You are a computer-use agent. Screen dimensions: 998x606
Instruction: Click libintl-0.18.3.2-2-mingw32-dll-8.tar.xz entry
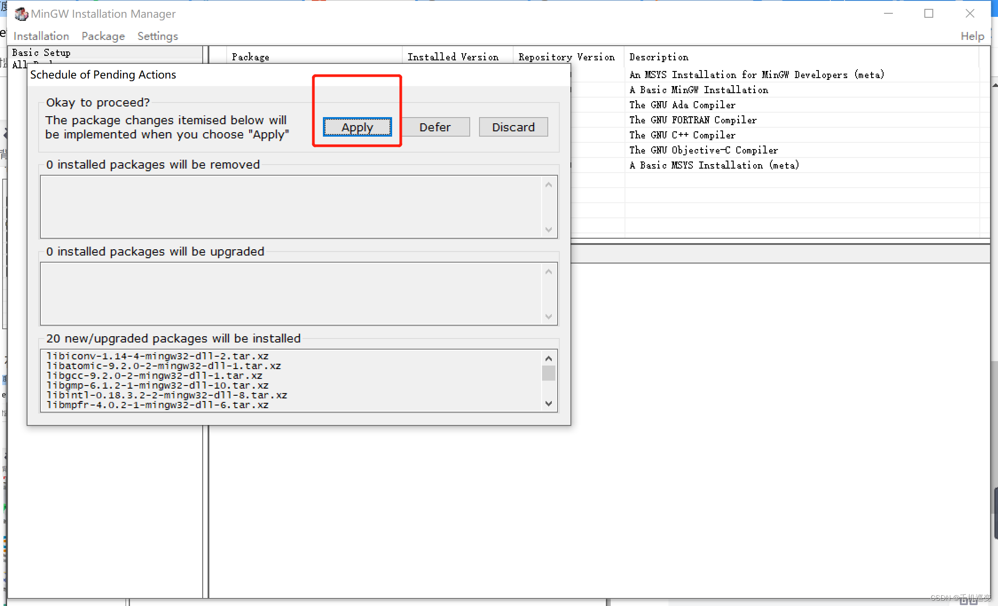(x=167, y=395)
